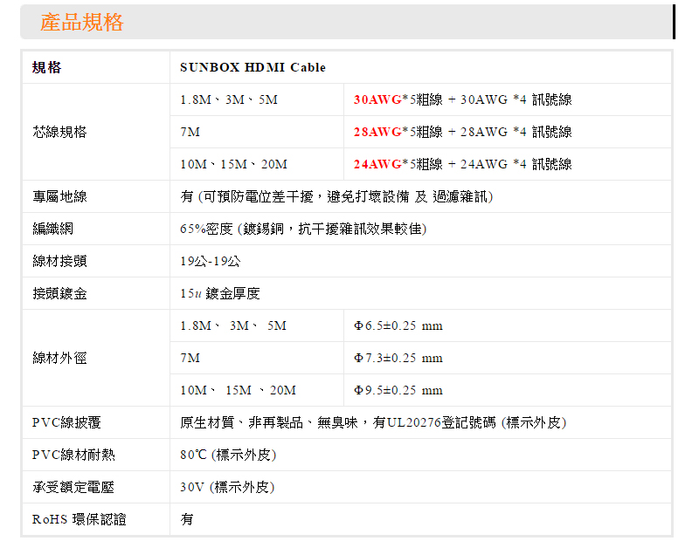Select the PVC線披覆 row label
This screenshot has height=541, width=699.
67,422
